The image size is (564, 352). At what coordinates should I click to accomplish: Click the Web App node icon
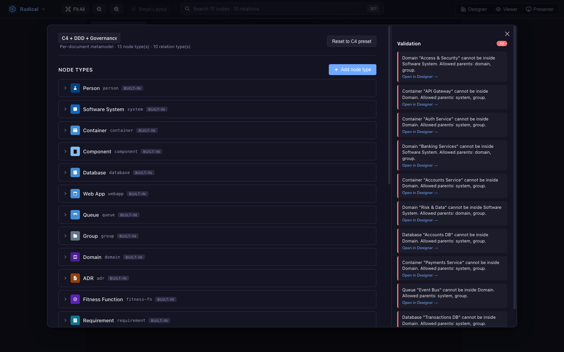pyautogui.click(x=75, y=194)
